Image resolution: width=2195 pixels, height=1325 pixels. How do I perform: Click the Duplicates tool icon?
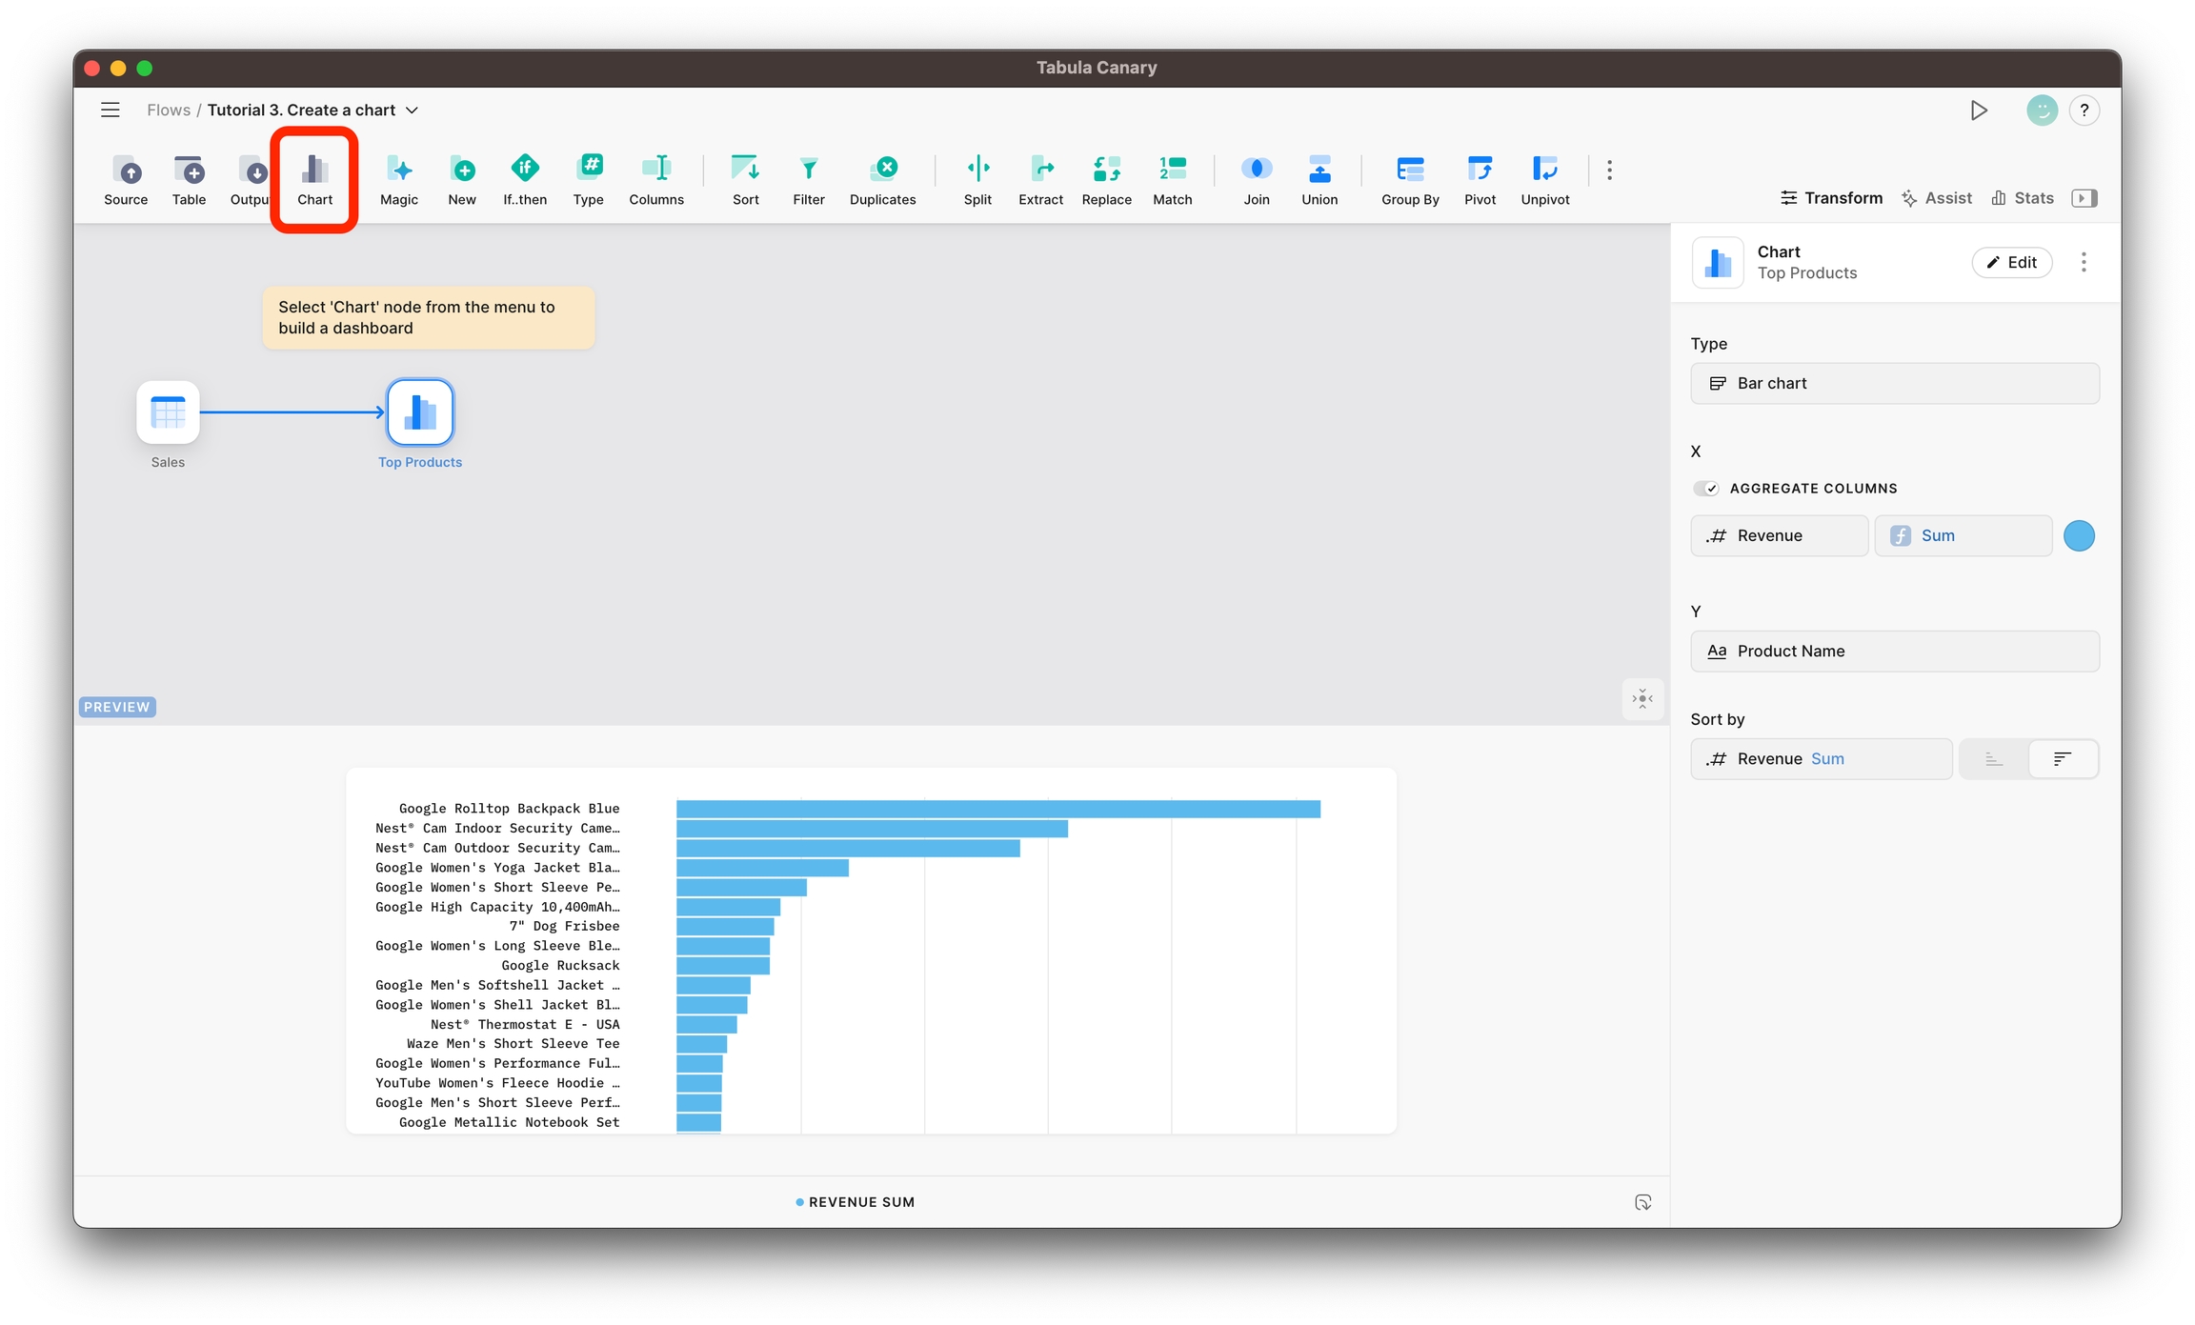882,170
